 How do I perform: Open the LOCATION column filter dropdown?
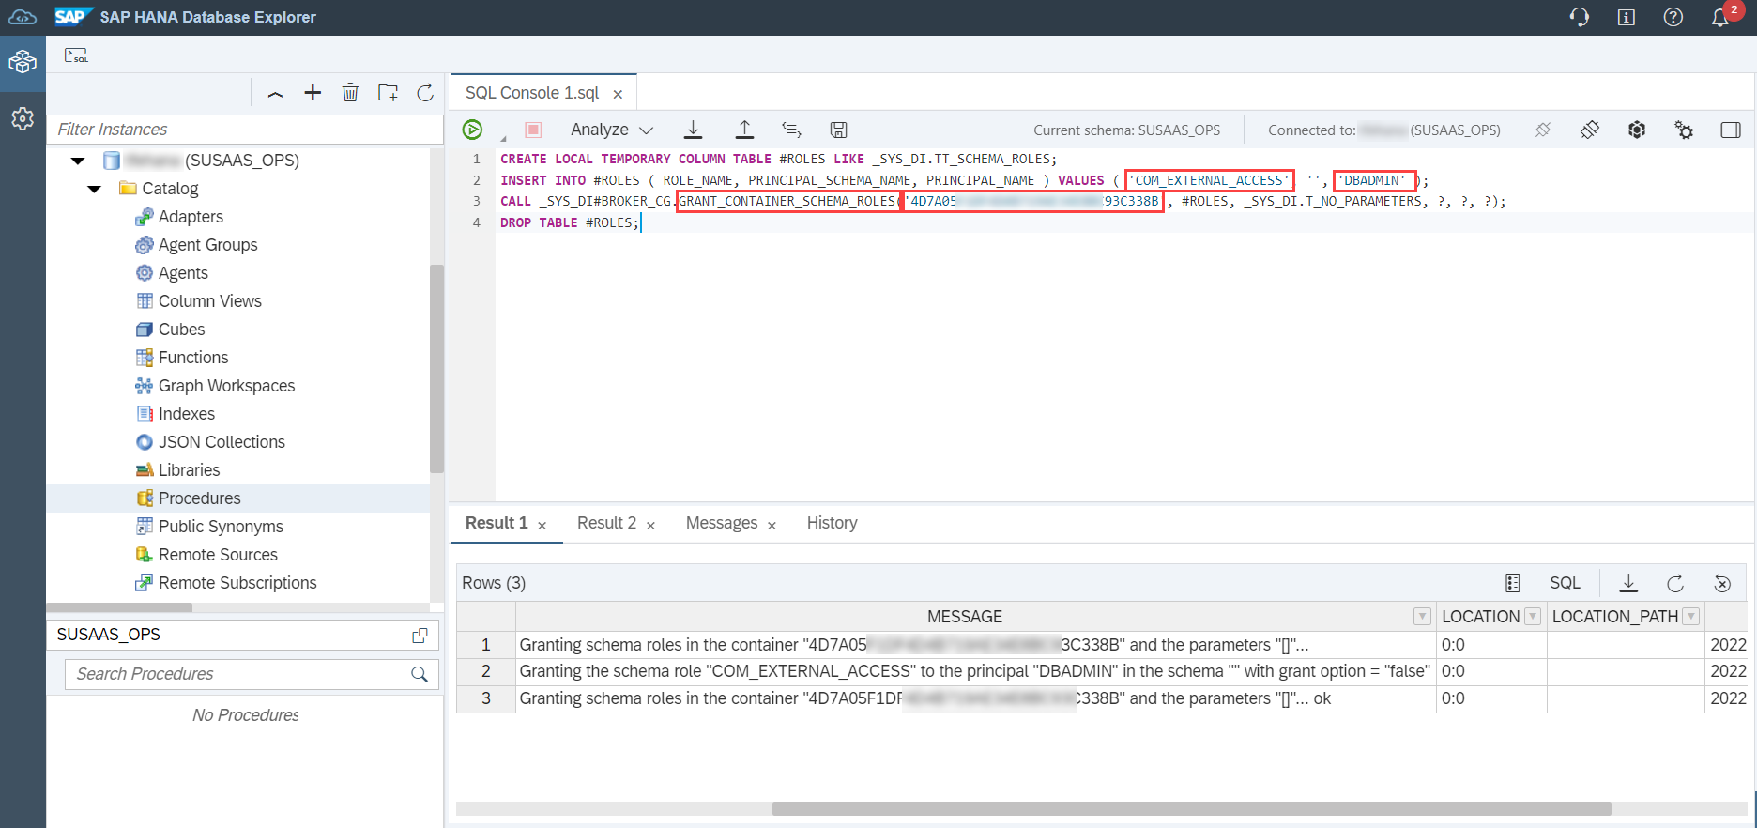tap(1533, 617)
